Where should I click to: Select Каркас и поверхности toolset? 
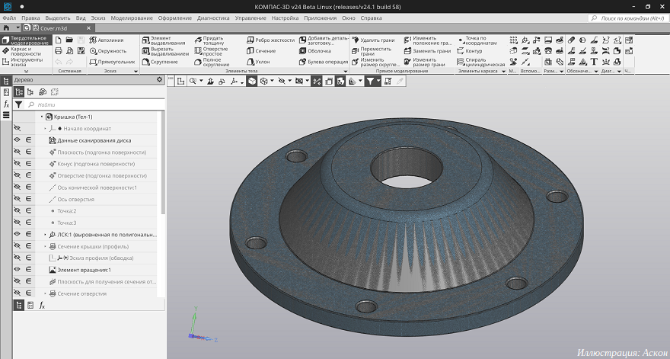coord(27,50)
